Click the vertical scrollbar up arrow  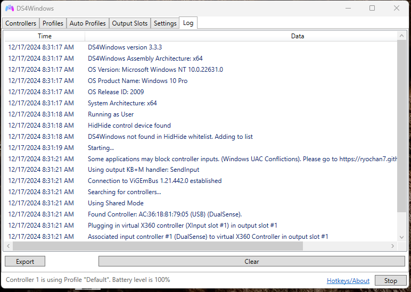[x=401, y=35]
